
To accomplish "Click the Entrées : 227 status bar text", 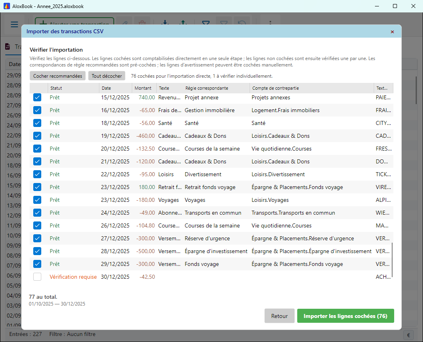I will 26,334.
